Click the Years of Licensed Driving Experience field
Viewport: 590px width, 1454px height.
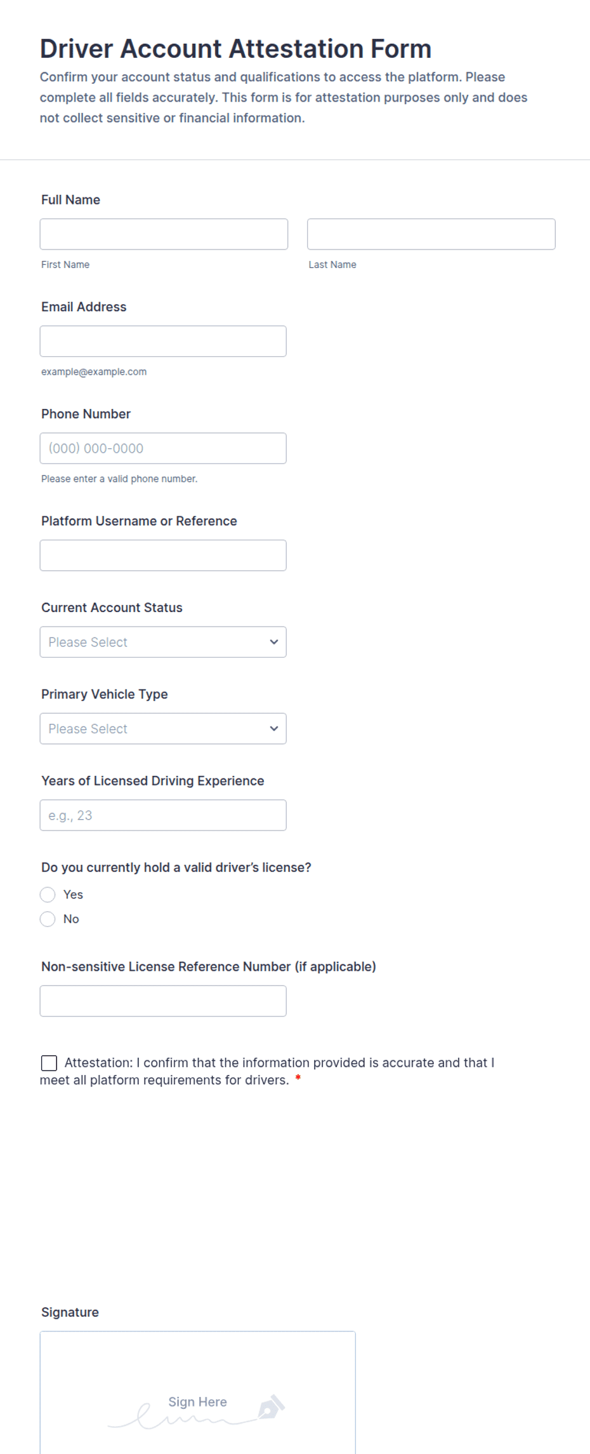[163, 815]
